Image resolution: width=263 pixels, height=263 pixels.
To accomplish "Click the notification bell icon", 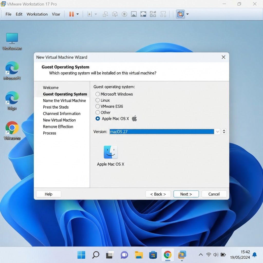I will point(255,255).
